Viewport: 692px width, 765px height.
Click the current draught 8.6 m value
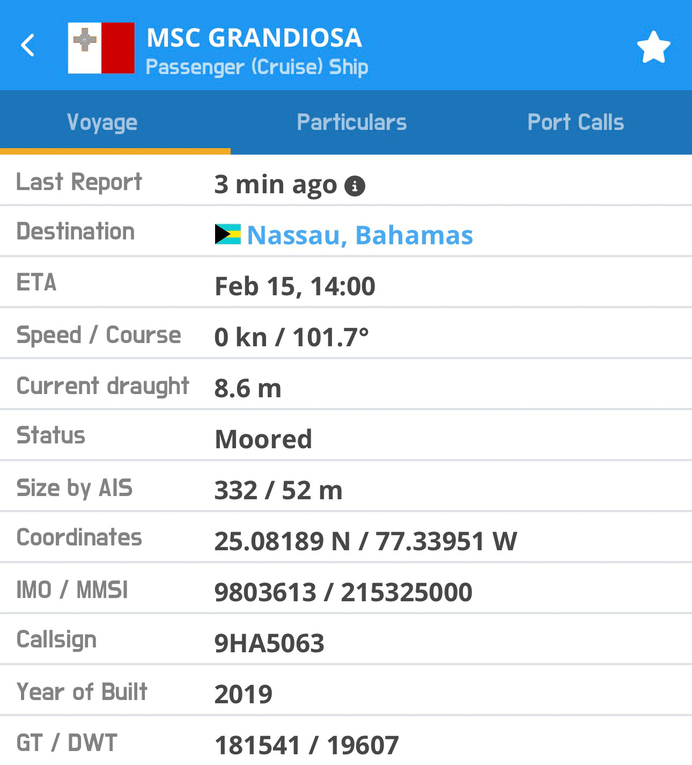click(x=248, y=388)
